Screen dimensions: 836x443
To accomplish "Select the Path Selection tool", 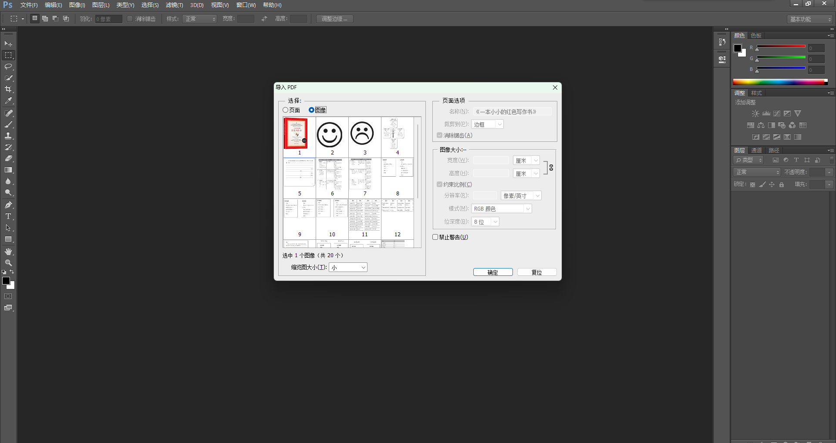I will (8, 228).
